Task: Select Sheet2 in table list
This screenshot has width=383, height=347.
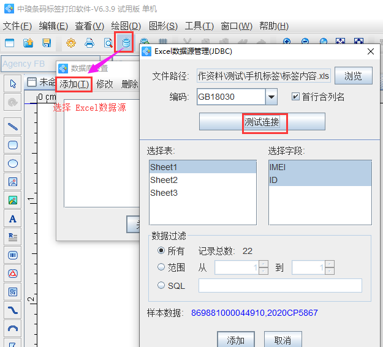Action: [164, 180]
